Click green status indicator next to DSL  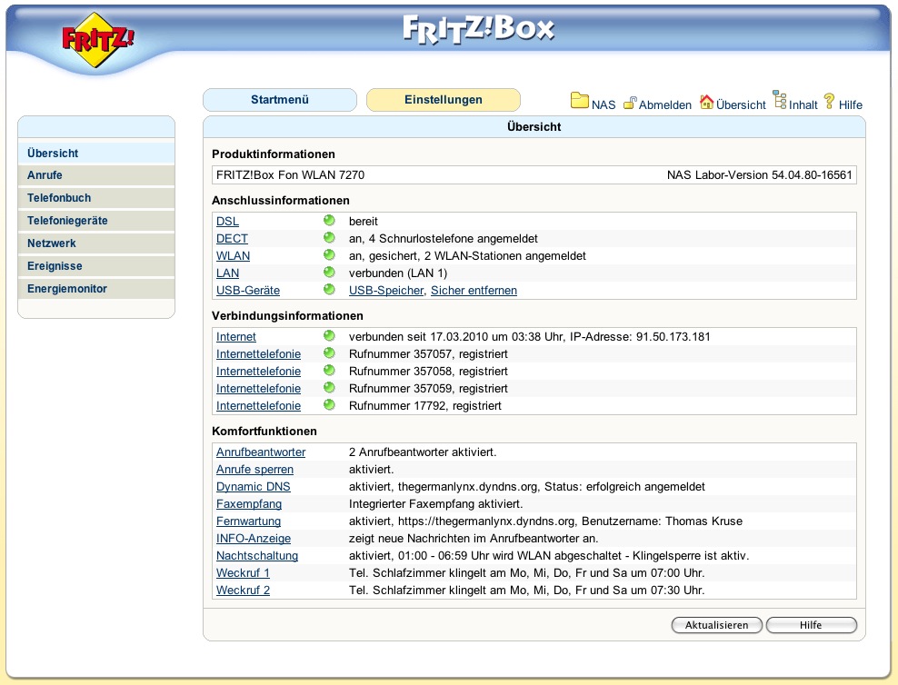tap(329, 221)
